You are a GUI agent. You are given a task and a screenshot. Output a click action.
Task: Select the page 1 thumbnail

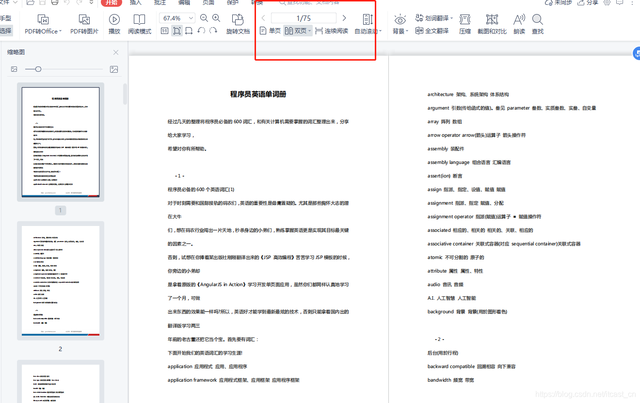pyautogui.click(x=61, y=141)
